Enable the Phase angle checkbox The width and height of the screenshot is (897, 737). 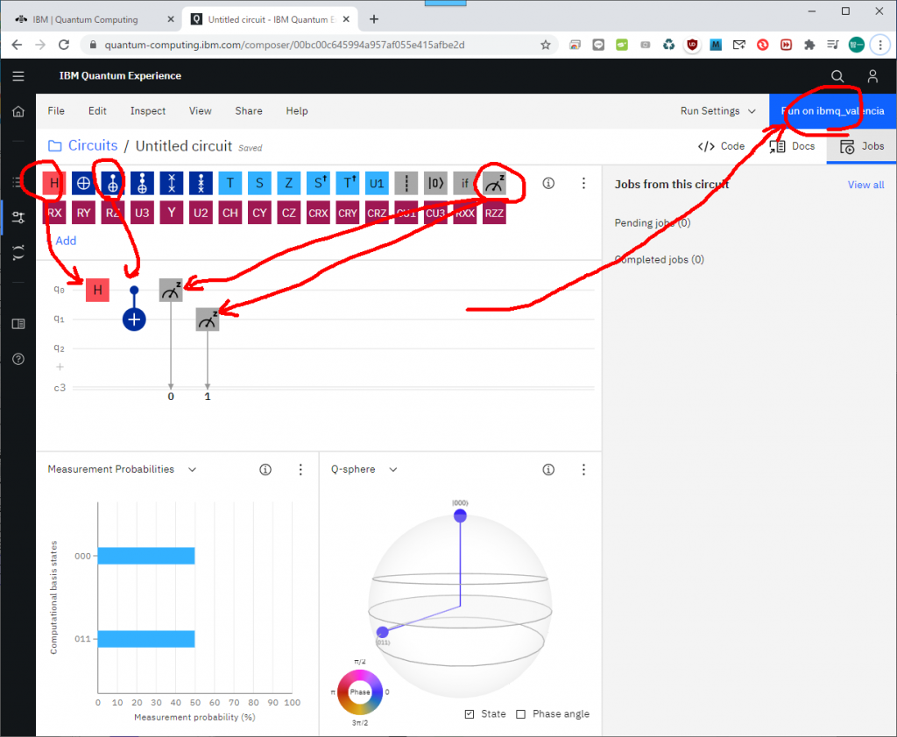point(521,714)
